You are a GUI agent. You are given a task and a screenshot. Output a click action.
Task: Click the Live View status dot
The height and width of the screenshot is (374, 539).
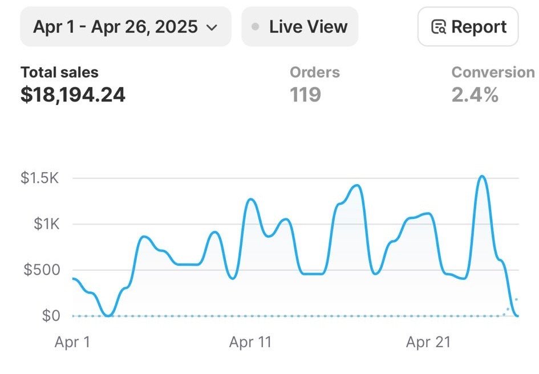(256, 27)
